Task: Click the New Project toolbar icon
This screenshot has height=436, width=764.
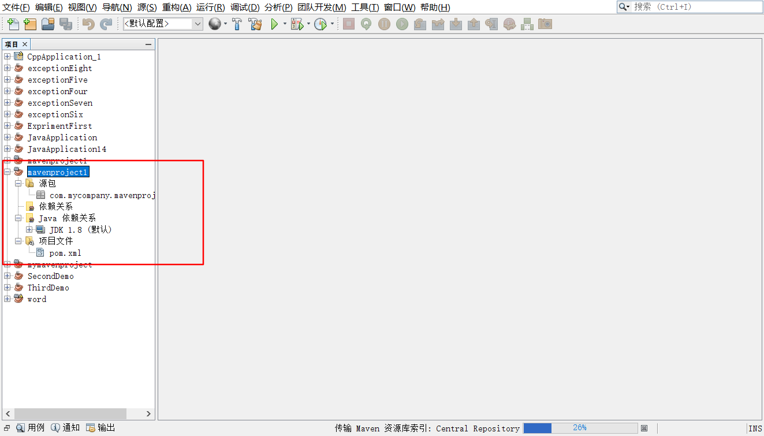Action: coord(30,24)
